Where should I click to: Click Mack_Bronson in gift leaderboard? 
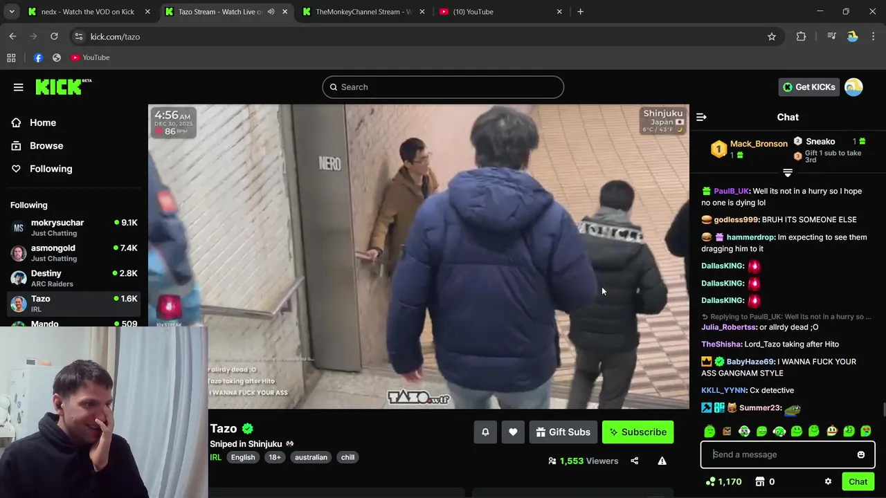tap(759, 144)
